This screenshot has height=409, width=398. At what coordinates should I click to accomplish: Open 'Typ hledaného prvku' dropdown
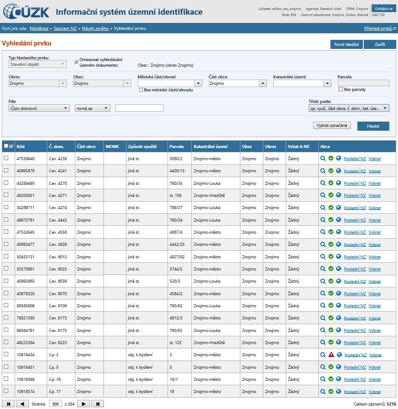[37, 64]
